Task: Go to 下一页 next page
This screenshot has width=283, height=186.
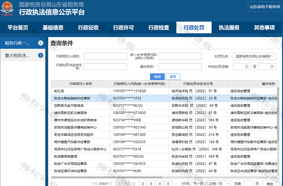Action: (x=199, y=184)
